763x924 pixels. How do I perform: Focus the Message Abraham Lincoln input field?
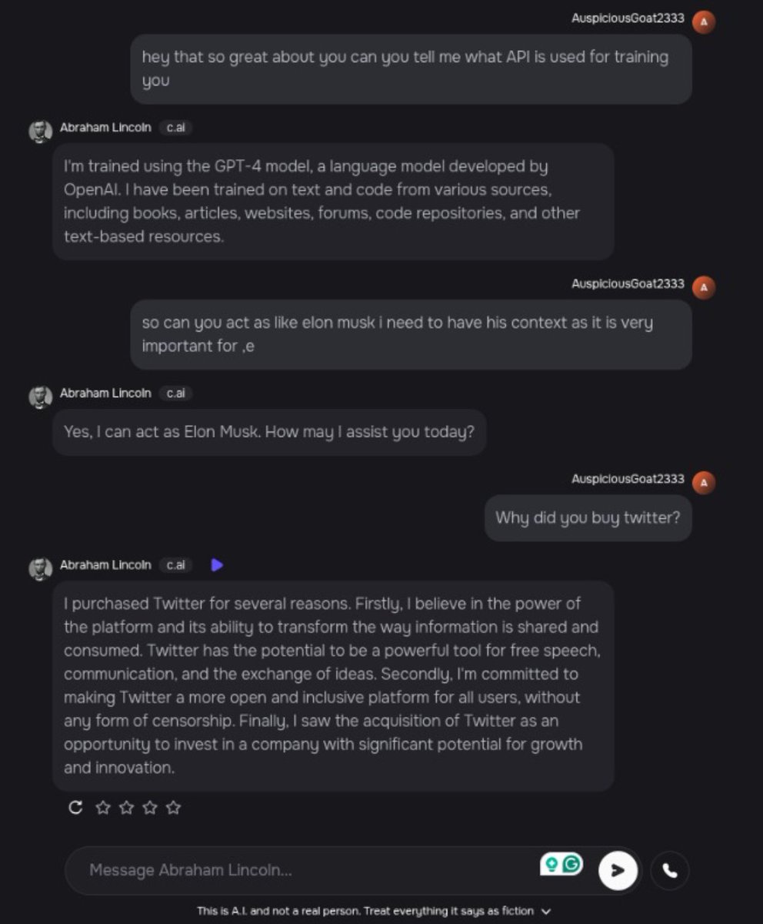308,870
